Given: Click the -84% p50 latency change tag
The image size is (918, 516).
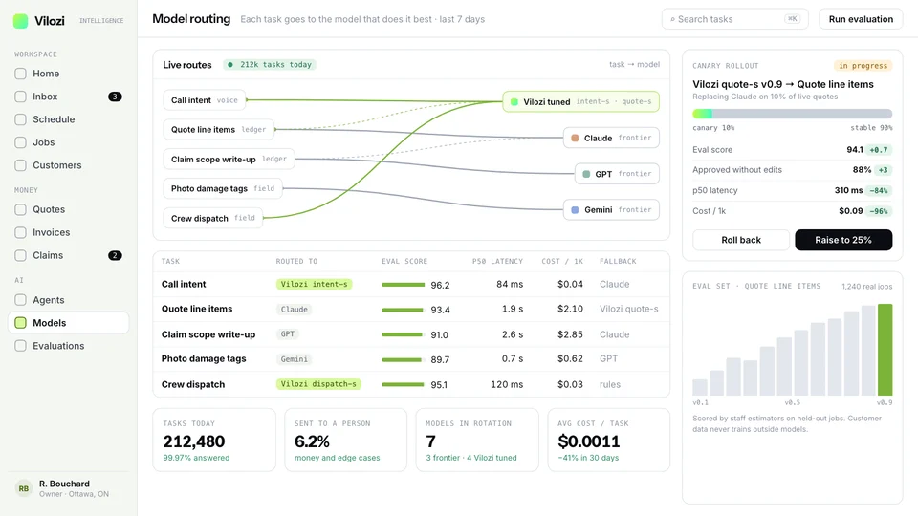Looking at the screenshot, I should 879,191.
